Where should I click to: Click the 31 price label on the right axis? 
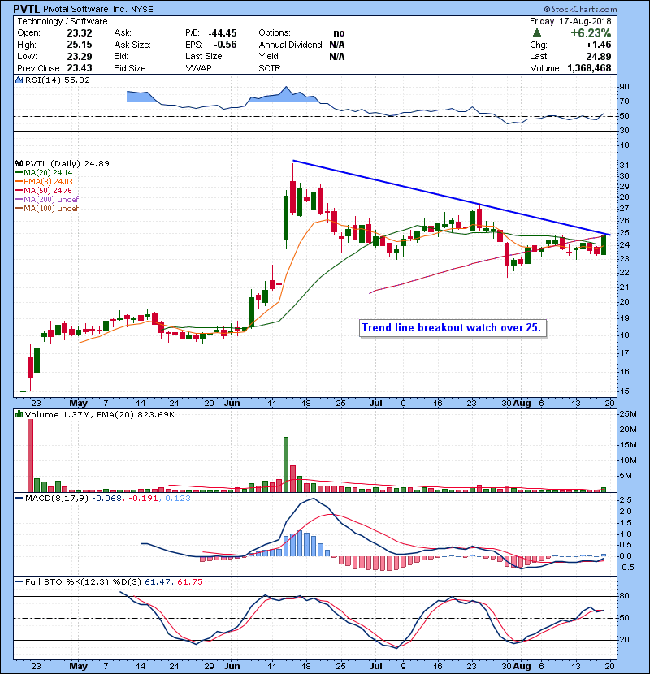pyautogui.click(x=624, y=166)
